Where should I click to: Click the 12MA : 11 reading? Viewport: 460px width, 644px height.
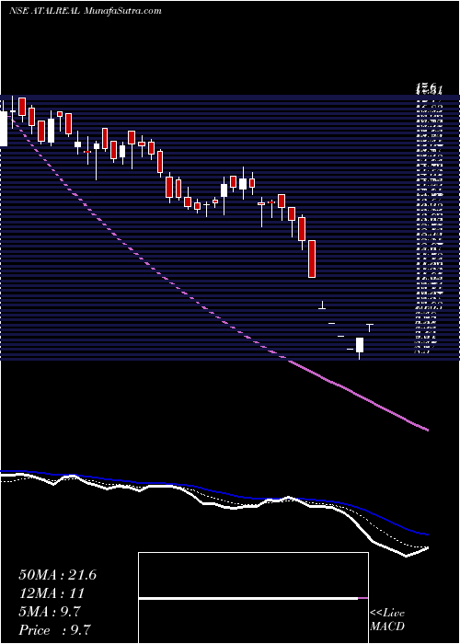pyautogui.click(x=52, y=593)
